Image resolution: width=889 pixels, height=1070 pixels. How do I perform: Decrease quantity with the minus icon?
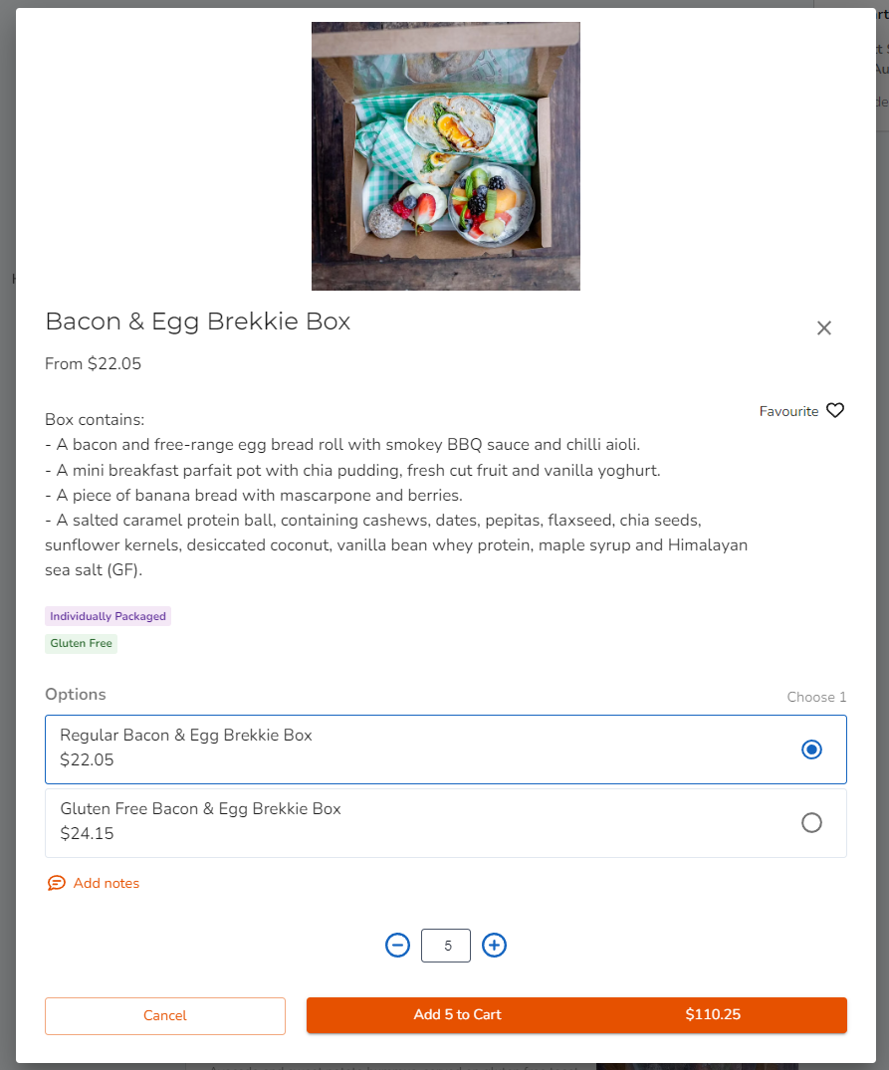pyautogui.click(x=398, y=946)
